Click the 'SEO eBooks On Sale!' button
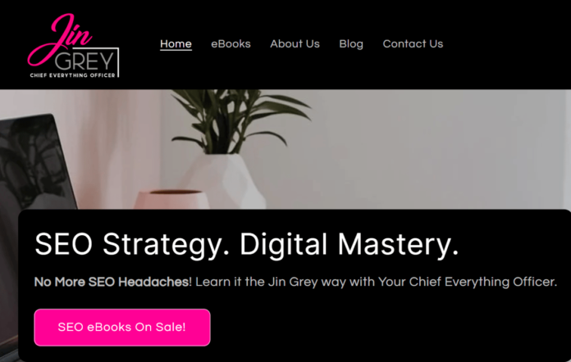 coord(122,327)
